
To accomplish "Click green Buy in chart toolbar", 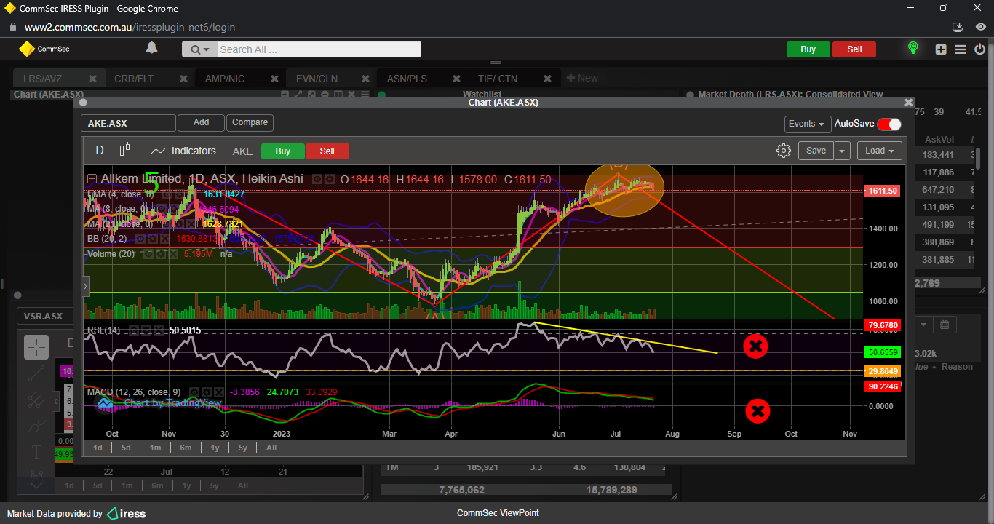I will (283, 151).
